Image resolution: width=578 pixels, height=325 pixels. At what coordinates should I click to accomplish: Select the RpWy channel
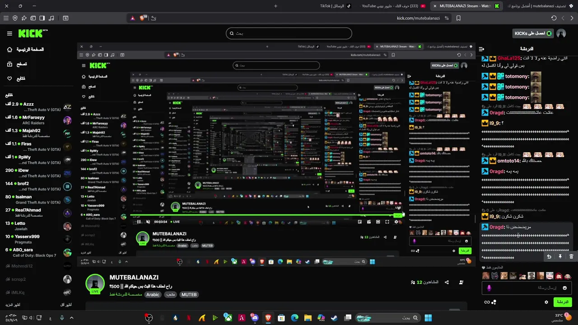point(38,160)
